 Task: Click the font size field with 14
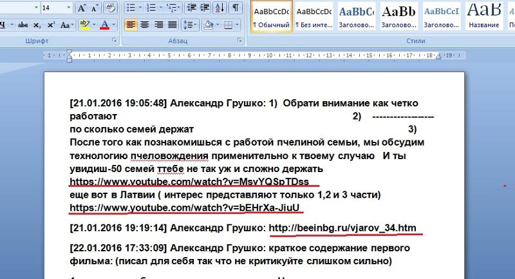53,8
